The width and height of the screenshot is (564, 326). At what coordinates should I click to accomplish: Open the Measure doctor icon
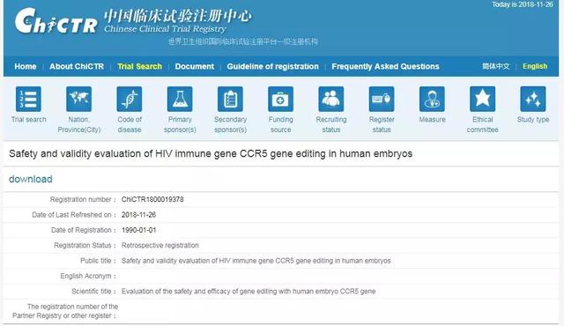pos(432,99)
